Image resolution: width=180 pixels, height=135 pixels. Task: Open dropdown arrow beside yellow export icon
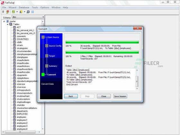point(24,12)
